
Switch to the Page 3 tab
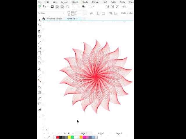pyautogui.click(x=119, y=133)
